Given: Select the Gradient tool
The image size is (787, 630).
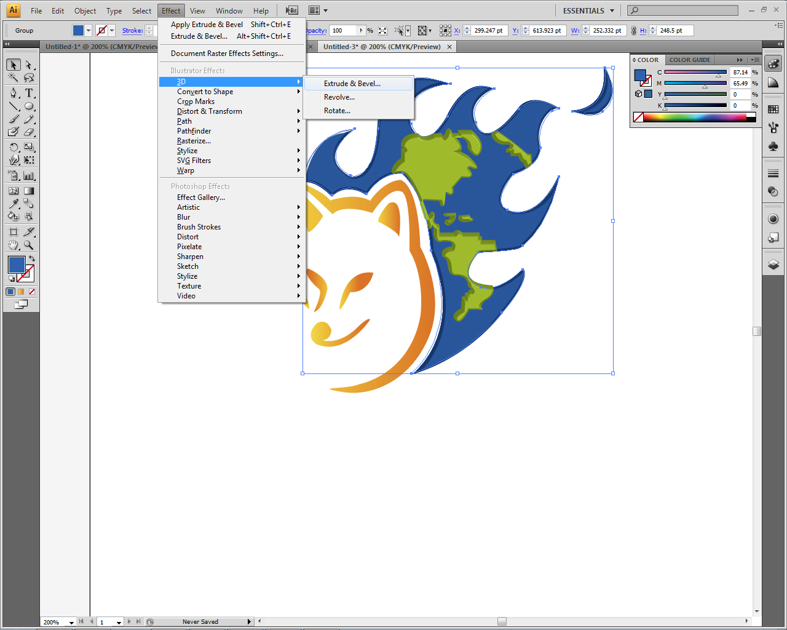Looking at the screenshot, I should tap(28, 190).
